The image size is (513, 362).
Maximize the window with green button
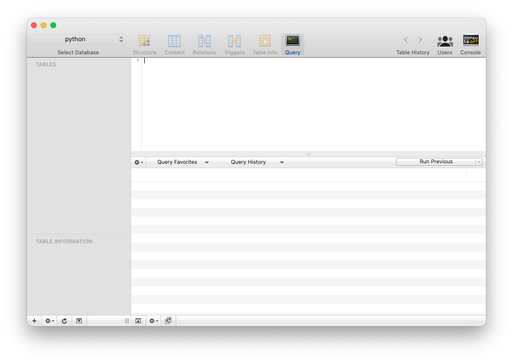53,25
